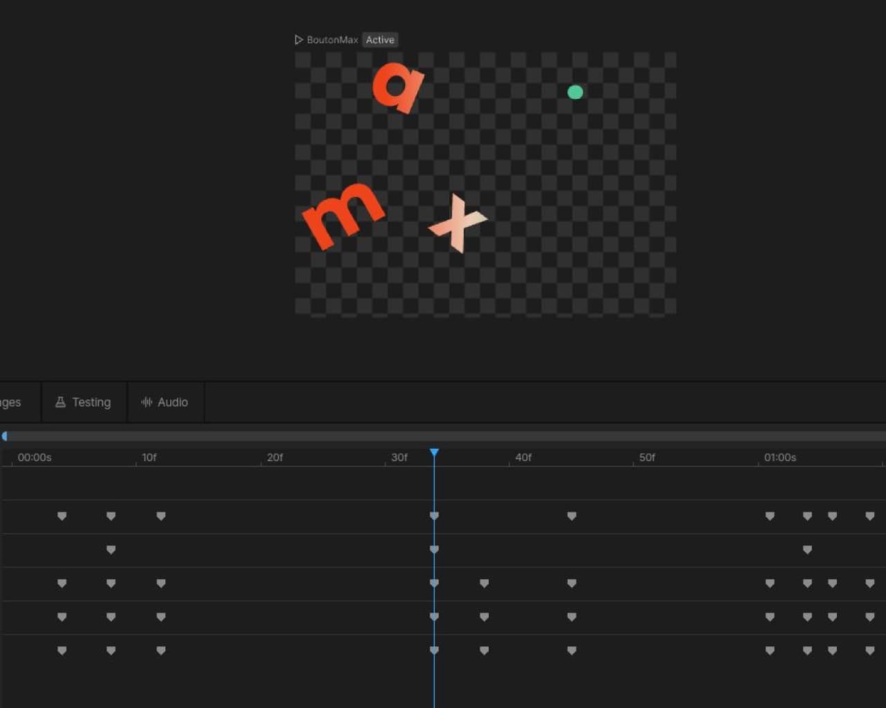The image size is (886, 708).
Task: Open the Audio tab
Action: [x=165, y=402]
